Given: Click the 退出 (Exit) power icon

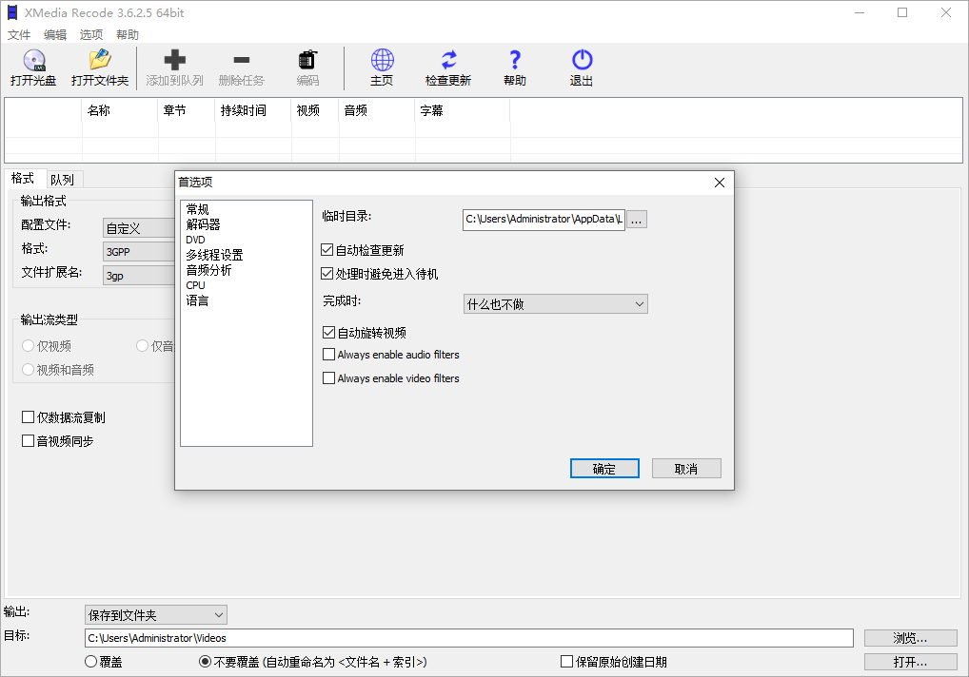Looking at the screenshot, I should click(581, 67).
